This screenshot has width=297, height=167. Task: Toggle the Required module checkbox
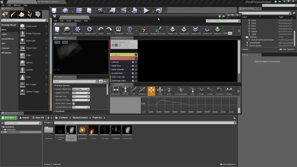(136, 55)
